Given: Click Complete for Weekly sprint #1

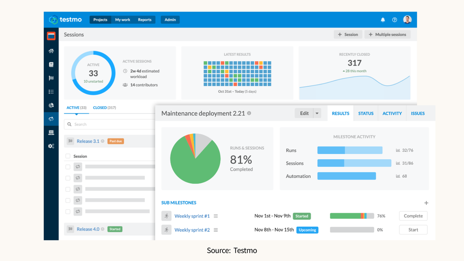Looking at the screenshot, I should tap(413, 216).
